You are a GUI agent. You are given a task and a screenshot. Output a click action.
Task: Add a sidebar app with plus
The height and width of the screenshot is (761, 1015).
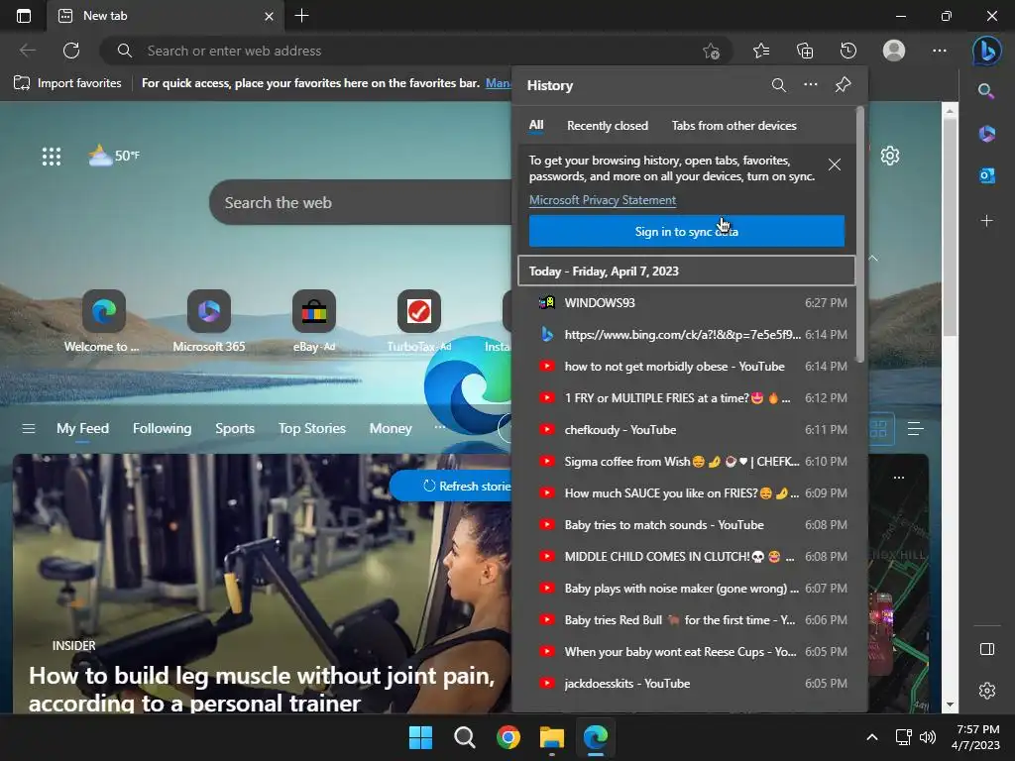click(986, 221)
